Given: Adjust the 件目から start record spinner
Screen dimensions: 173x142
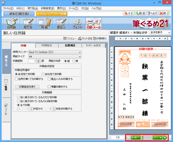Looking at the screenshot, I should 31,109.
